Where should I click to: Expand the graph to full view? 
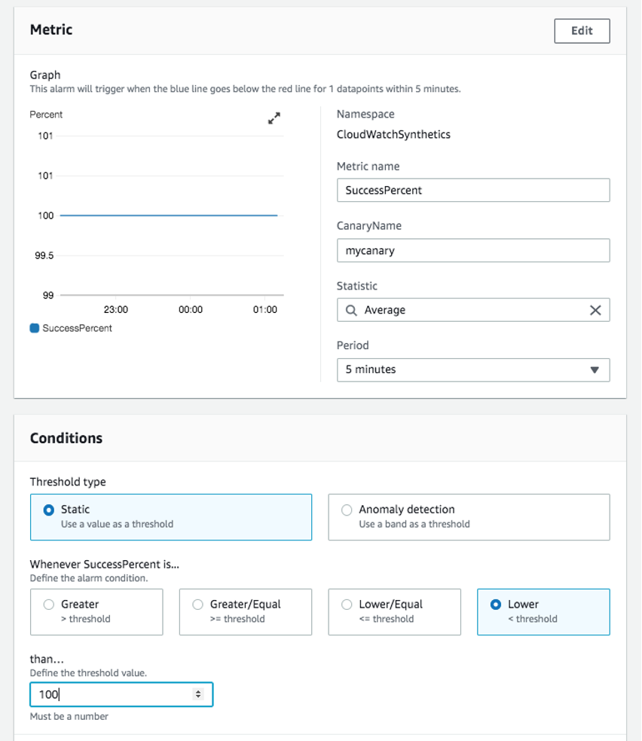[x=274, y=118]
